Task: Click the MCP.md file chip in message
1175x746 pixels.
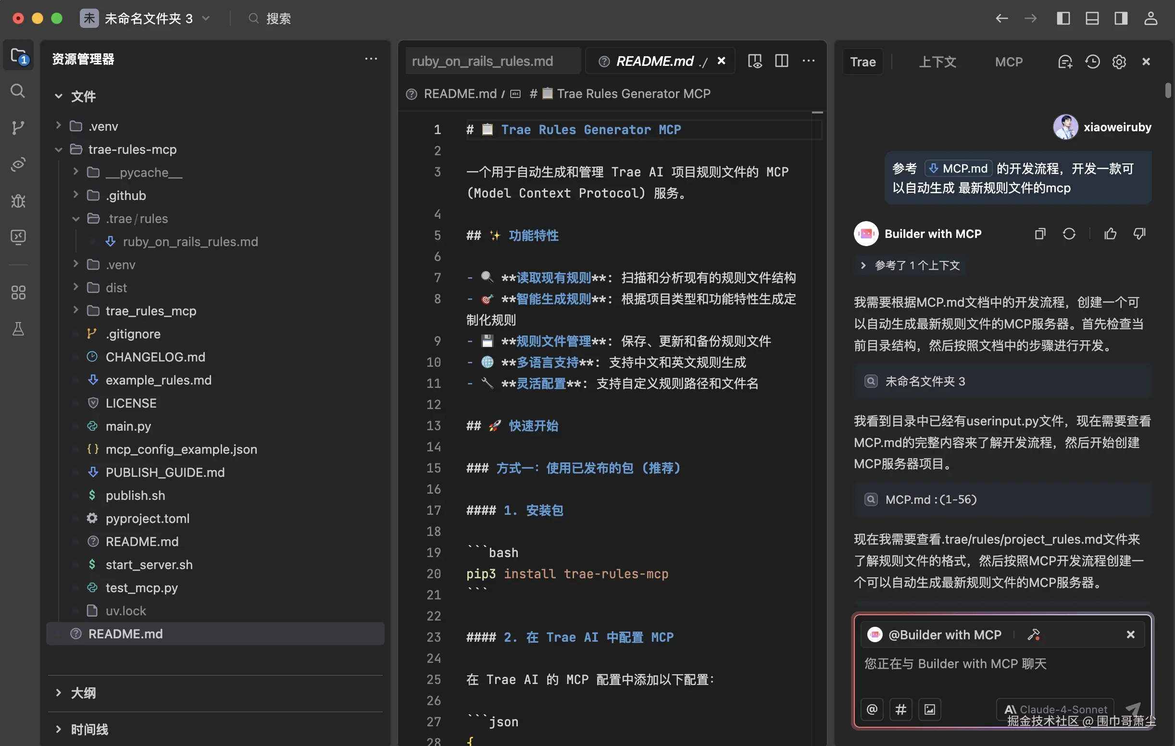Action: [x=958, y=168]
